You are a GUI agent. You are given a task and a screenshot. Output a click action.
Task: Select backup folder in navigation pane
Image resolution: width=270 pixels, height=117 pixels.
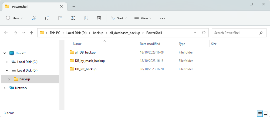pyautogui.click(x=25, y=79)
